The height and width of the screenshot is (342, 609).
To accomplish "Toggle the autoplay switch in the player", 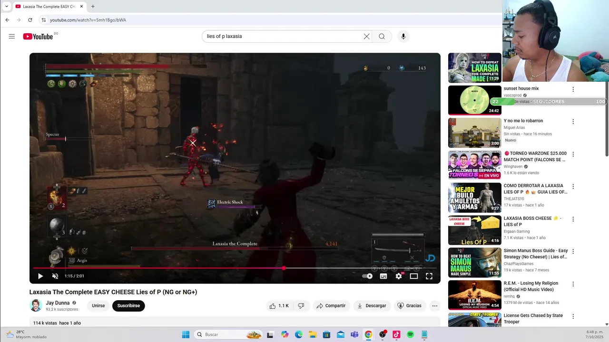I will [x=367, y=276].
